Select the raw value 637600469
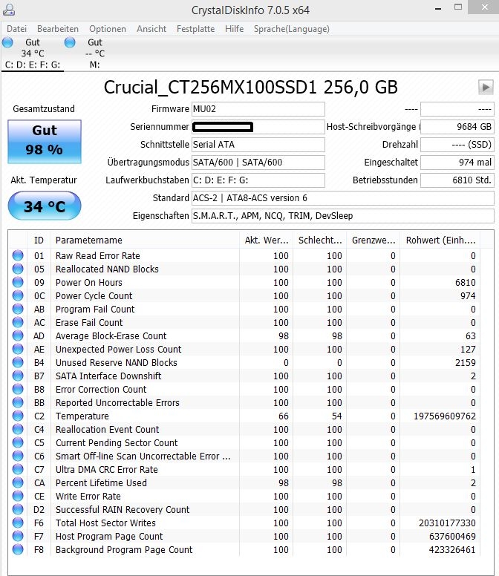The image size is (499, 576). [452, 537]
